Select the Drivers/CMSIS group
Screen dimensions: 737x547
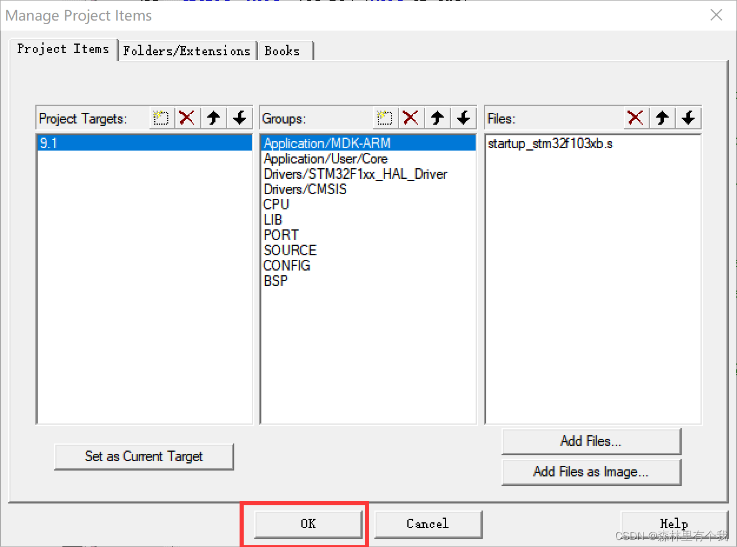(x=368, y=189)
